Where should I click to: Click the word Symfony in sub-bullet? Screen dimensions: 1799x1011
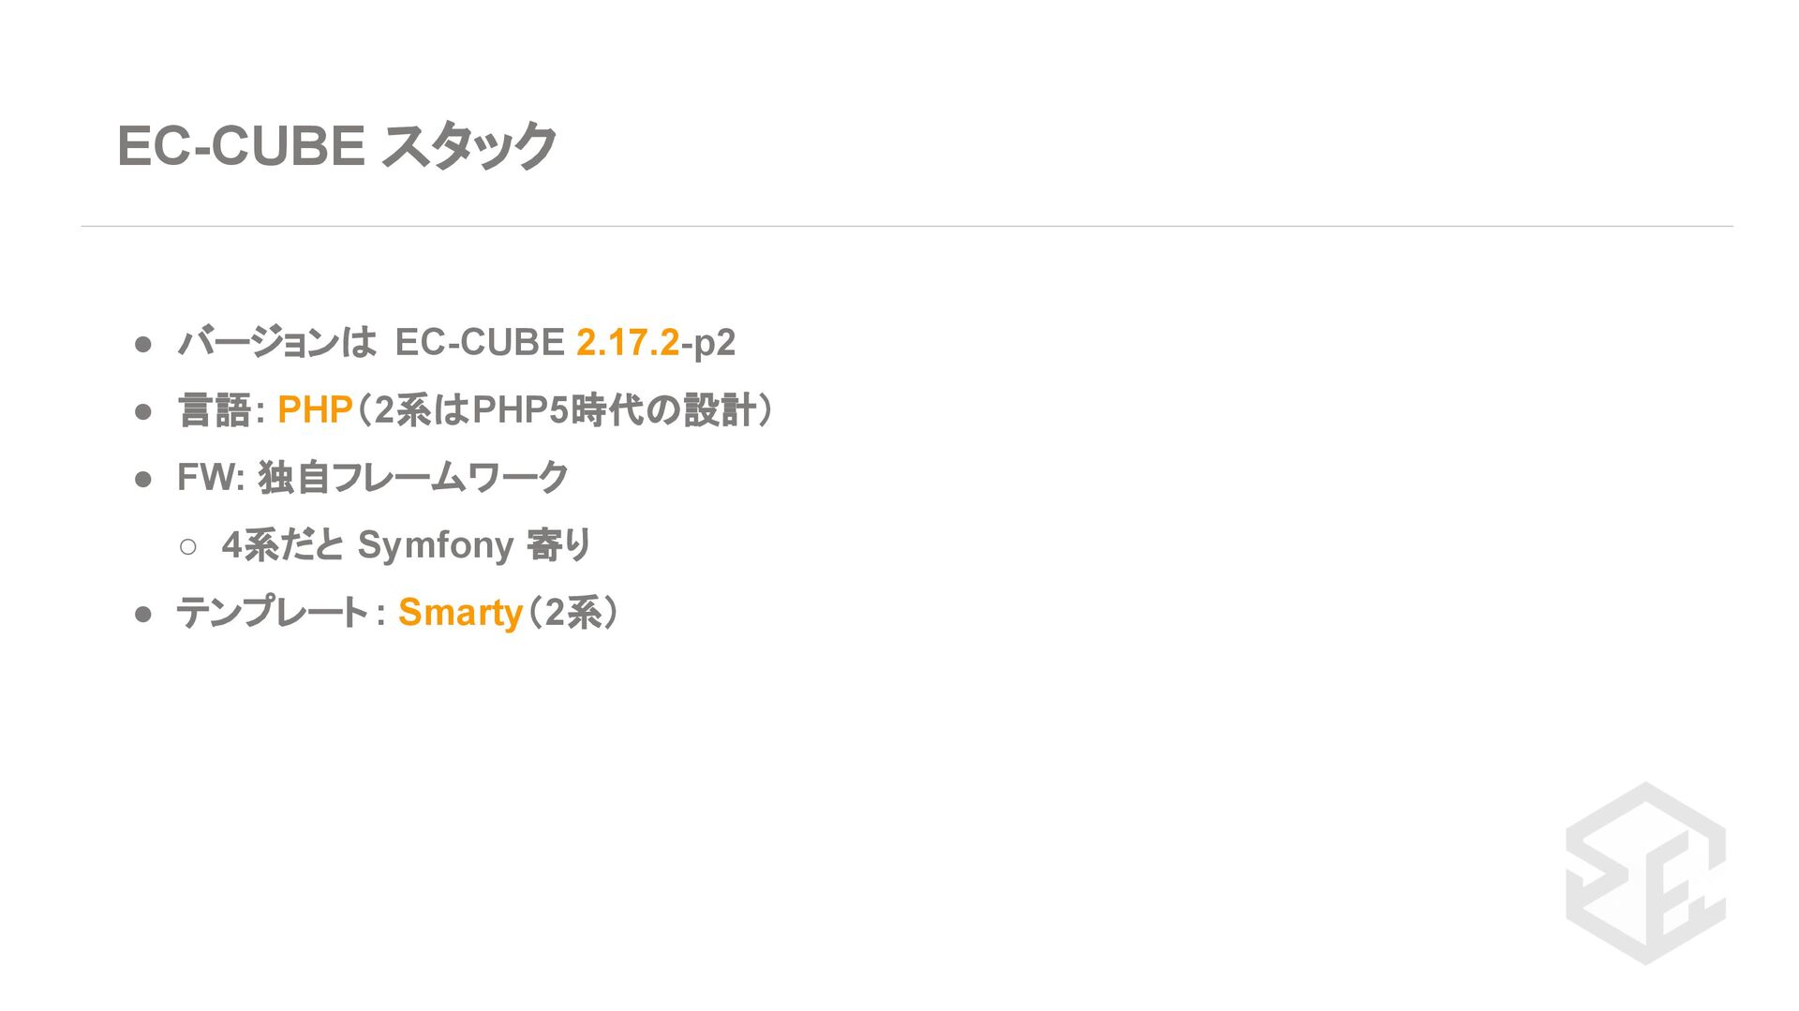point(436,545)
